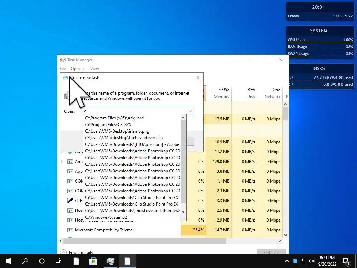357x268 pixels.
Task: Click the taskbar clock showing 8:31 PM
Action: (327, 261)
